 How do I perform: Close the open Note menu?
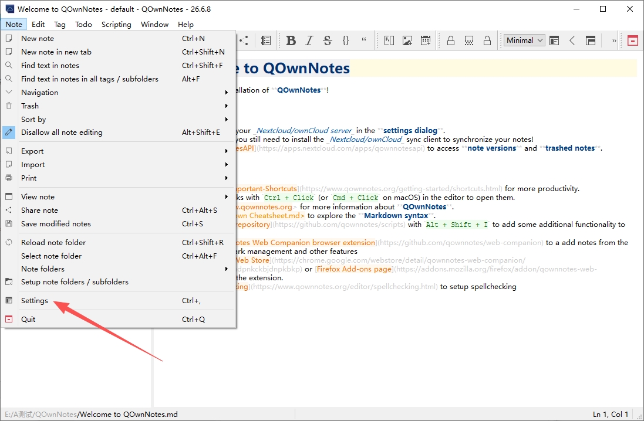pyautogui.click(x=14, y=24)
